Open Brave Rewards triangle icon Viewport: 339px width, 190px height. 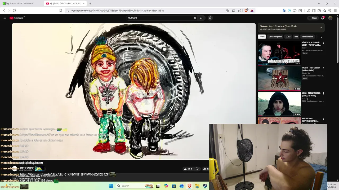tap(252, 11)
